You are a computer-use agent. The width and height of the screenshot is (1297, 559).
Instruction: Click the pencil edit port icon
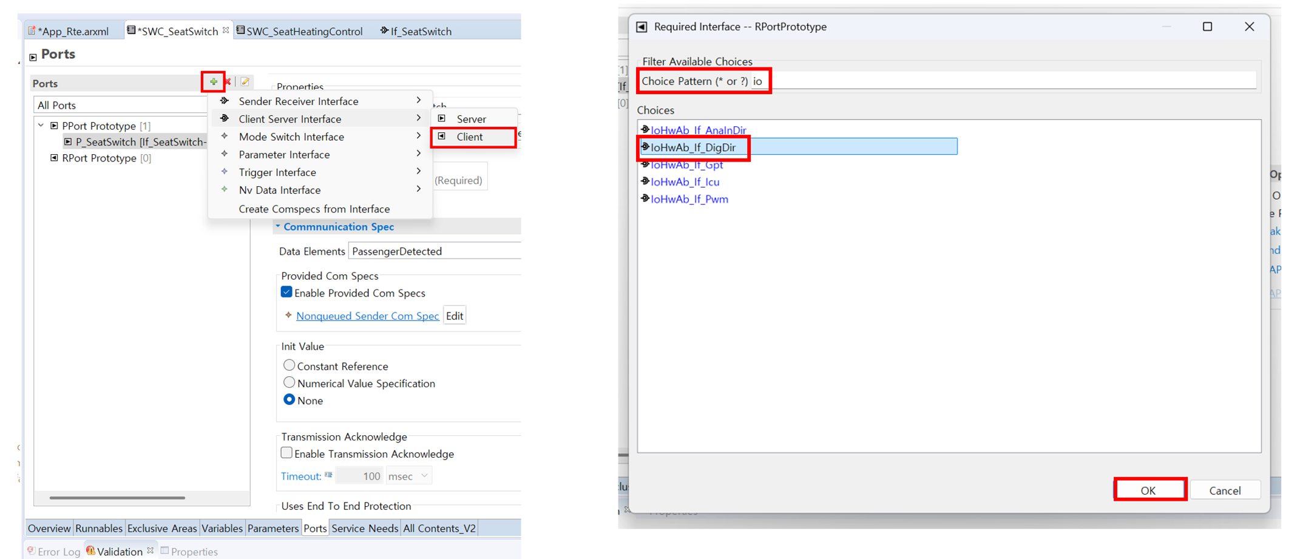[245, 81]
